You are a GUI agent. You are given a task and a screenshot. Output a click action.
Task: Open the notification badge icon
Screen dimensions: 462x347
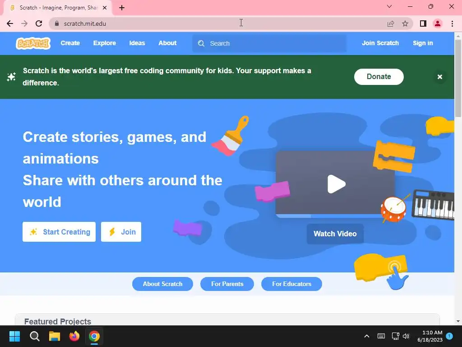tap(449, 336)
